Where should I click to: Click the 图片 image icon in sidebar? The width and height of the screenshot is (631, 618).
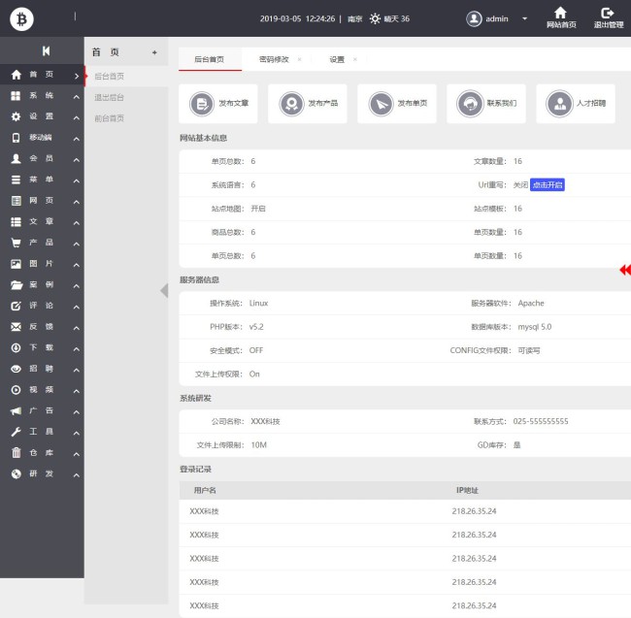pos(16,264)
